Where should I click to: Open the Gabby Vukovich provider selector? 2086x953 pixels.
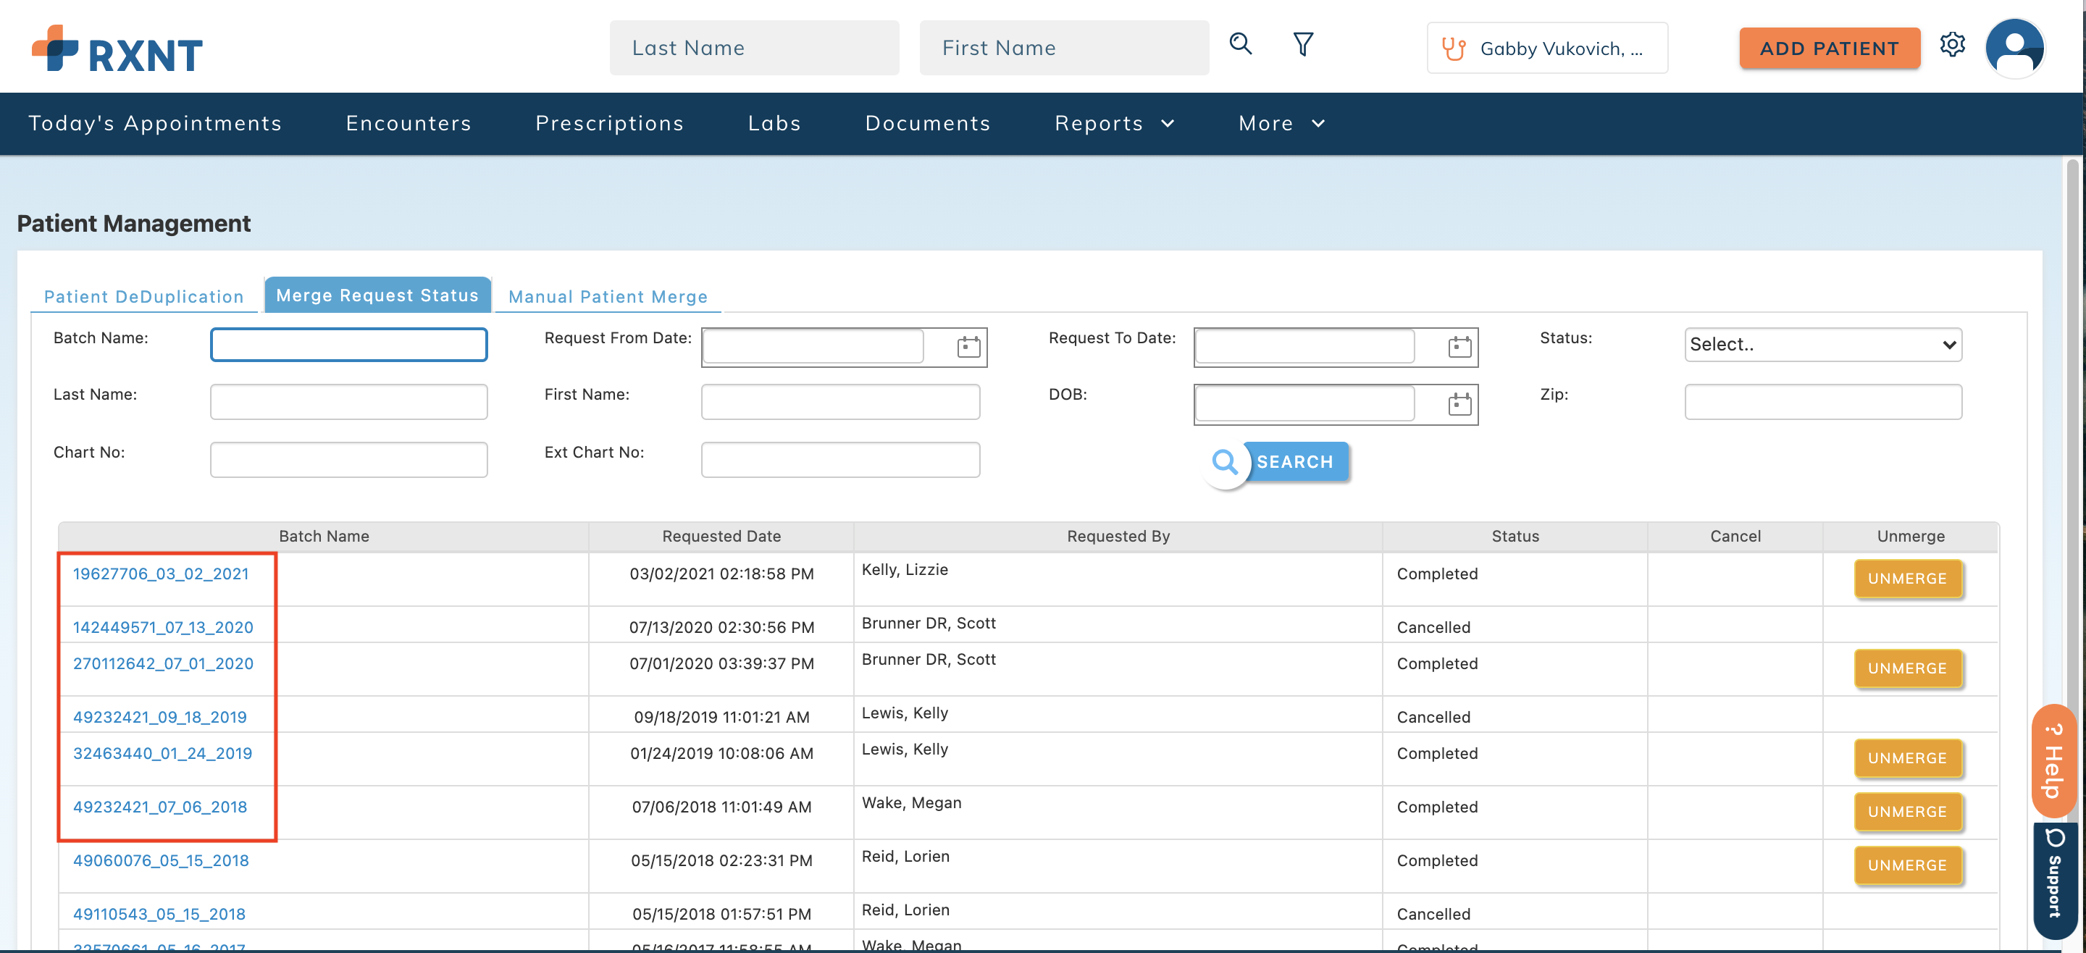point(1546,49)
